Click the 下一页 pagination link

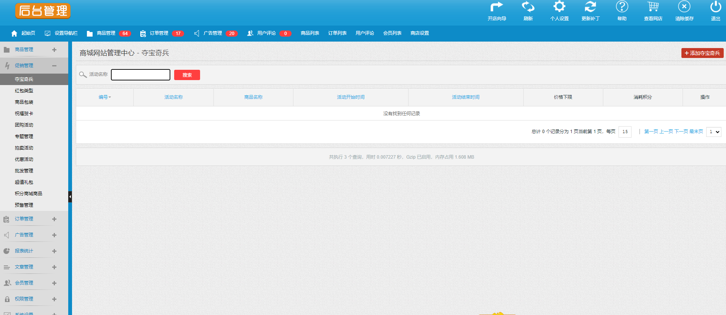click(x=681, y=132)
